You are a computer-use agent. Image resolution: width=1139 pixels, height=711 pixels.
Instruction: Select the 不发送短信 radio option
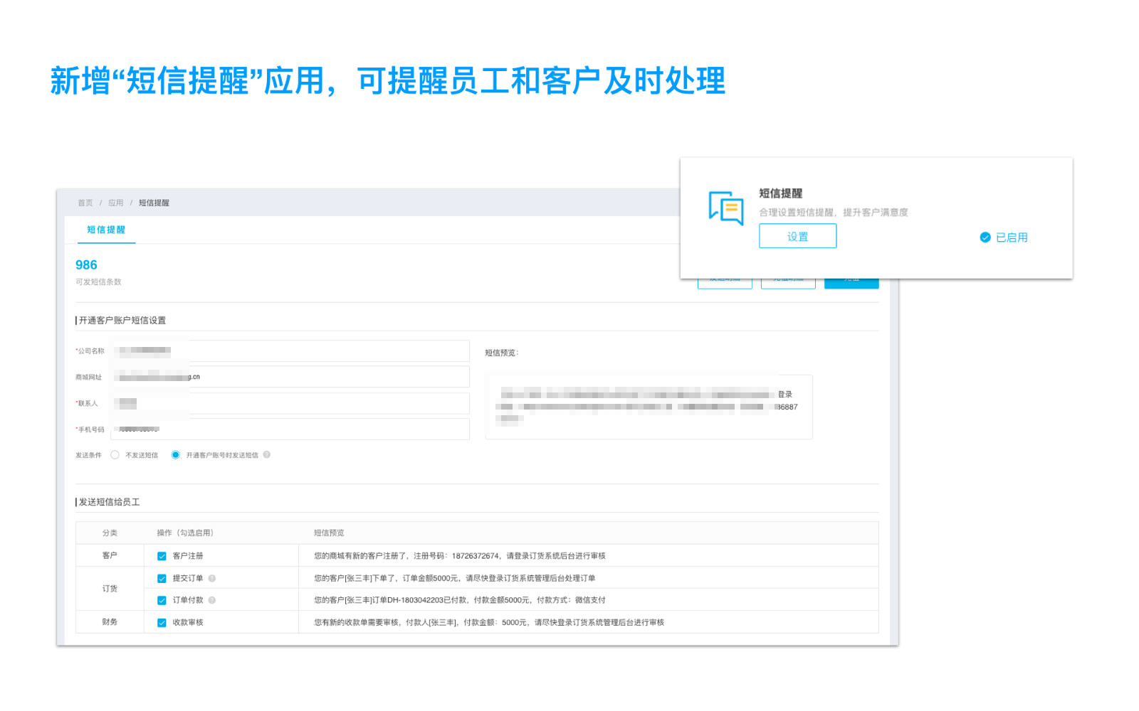(115, 455)
